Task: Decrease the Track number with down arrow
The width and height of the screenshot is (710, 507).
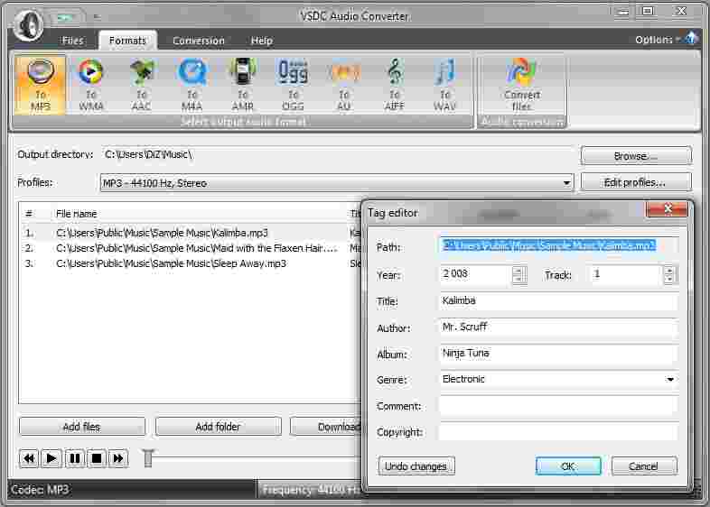Action: coord(669,279)
